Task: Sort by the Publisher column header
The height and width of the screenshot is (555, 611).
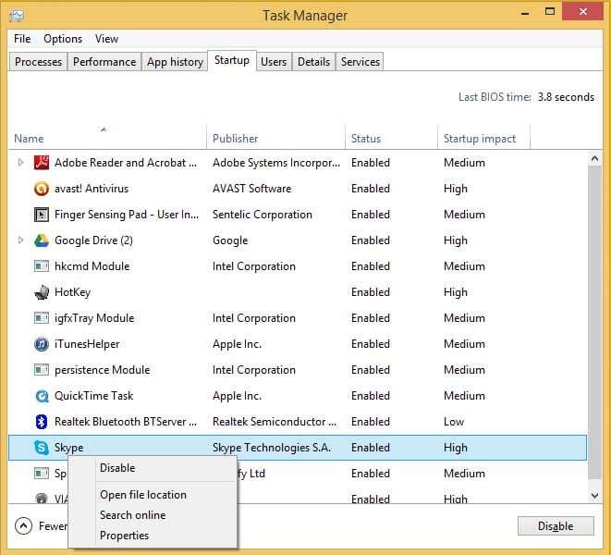Action: click(x=275, y=137)
